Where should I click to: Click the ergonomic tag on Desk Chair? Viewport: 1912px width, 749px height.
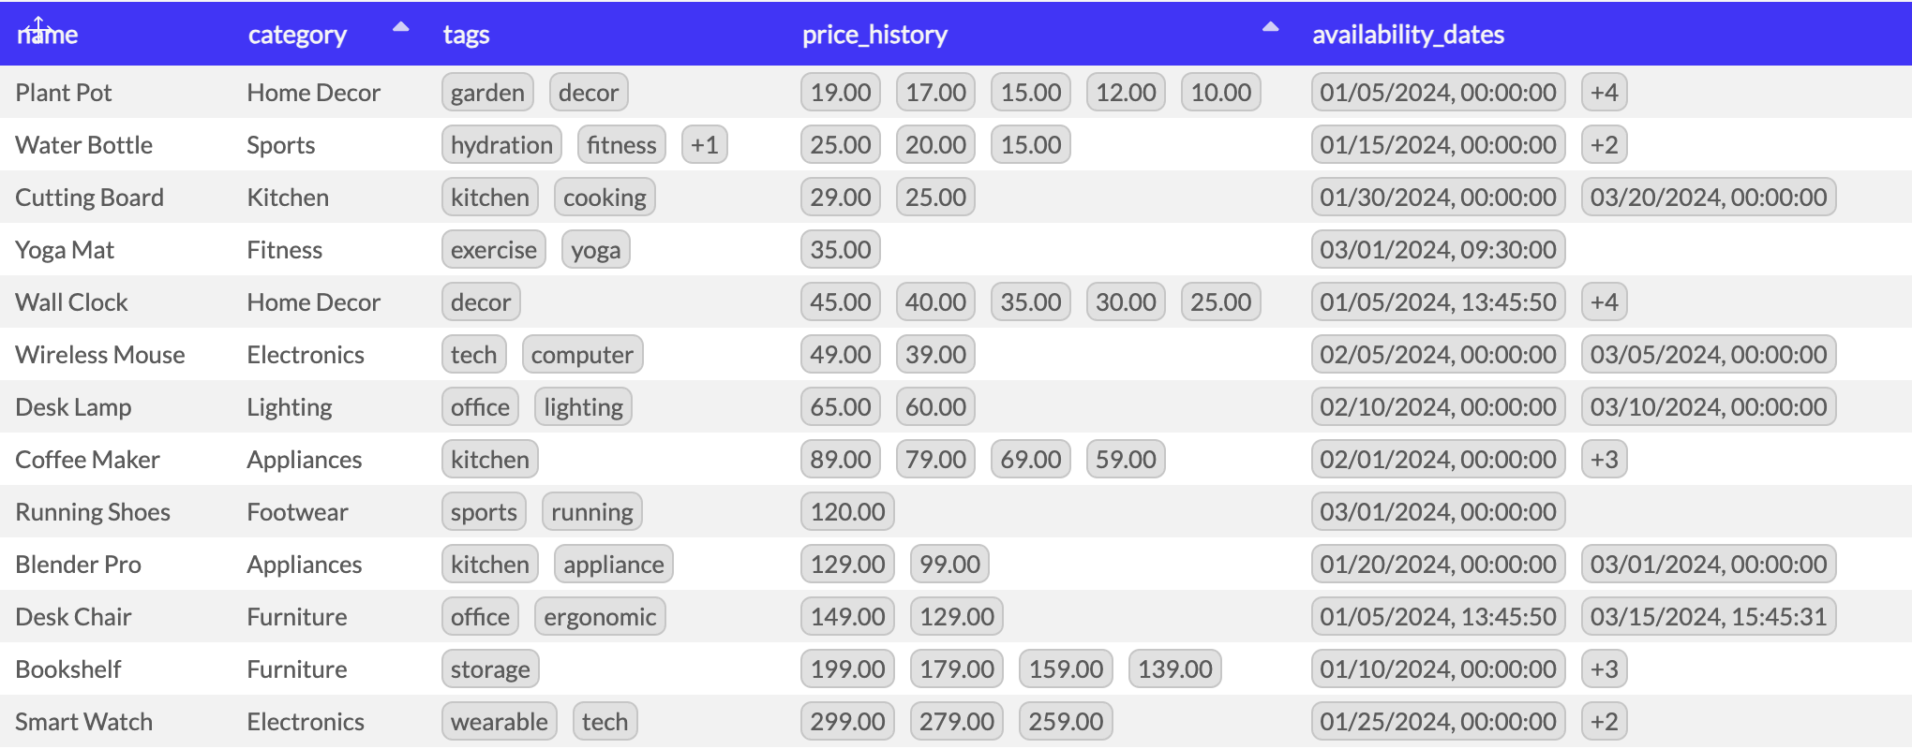point(600,617)
